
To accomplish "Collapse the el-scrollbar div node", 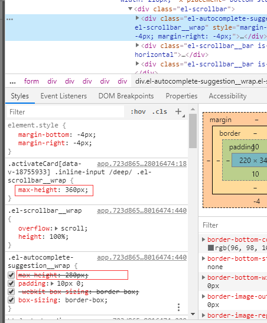I will pyautogui.click(x=130, y=9).
